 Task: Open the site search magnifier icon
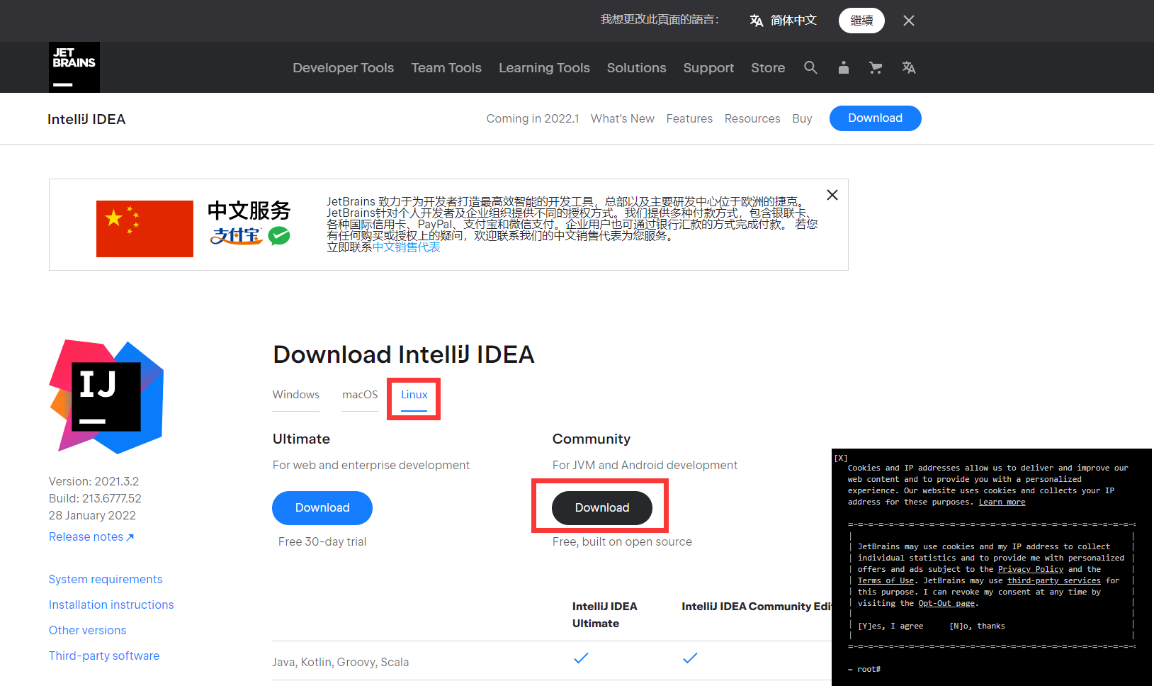pos(810,67)
